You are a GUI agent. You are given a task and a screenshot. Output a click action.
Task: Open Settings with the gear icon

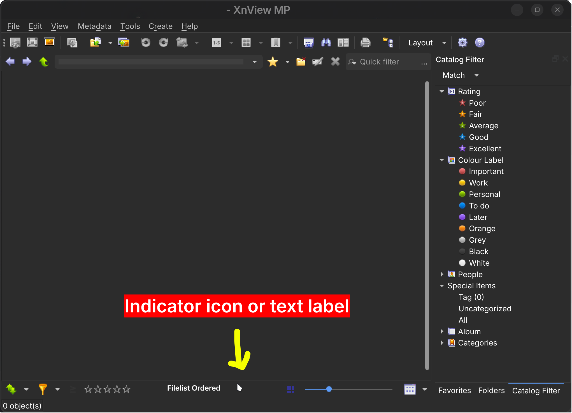pos(462,43)
